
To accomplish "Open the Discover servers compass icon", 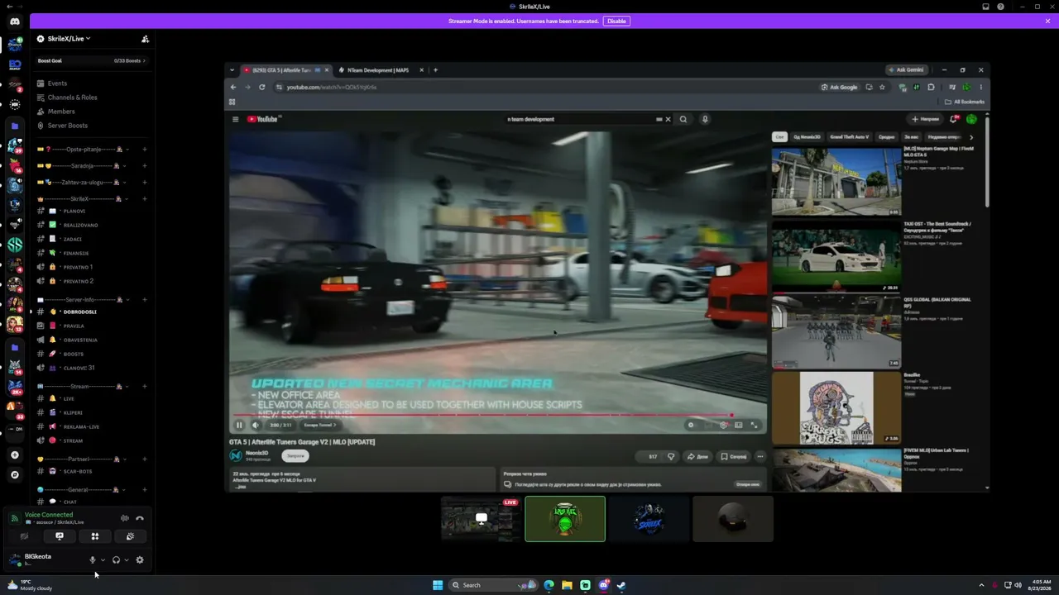I will 15,474.
